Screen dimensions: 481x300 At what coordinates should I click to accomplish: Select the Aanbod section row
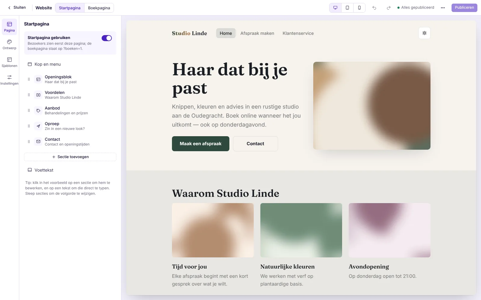(x=70, y=110)
